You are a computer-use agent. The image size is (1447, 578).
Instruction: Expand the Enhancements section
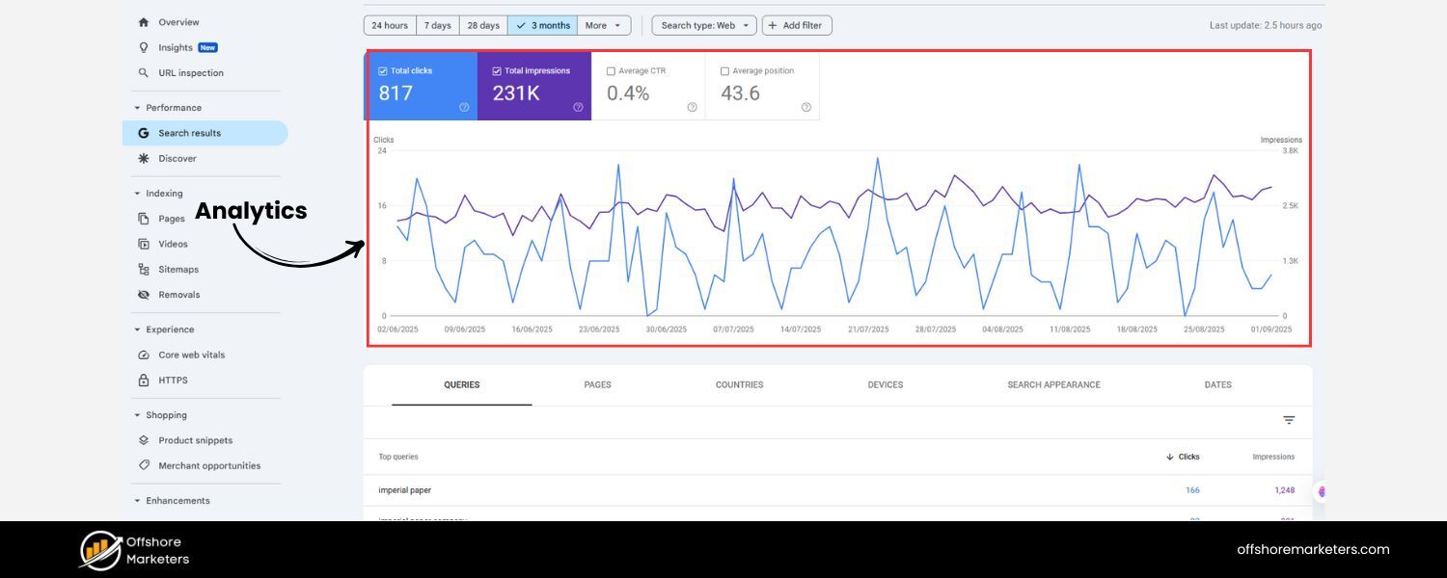pos(180,500)
